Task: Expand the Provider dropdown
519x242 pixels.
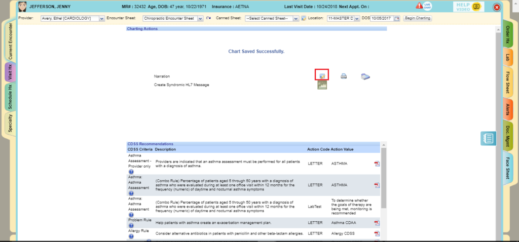Action: (102, 18)
